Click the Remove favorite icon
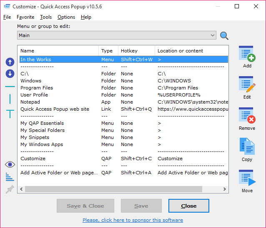 (x=247, y=115)
